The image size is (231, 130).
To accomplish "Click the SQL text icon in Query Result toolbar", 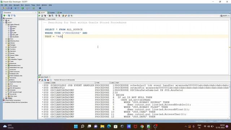I will (51, 80).
